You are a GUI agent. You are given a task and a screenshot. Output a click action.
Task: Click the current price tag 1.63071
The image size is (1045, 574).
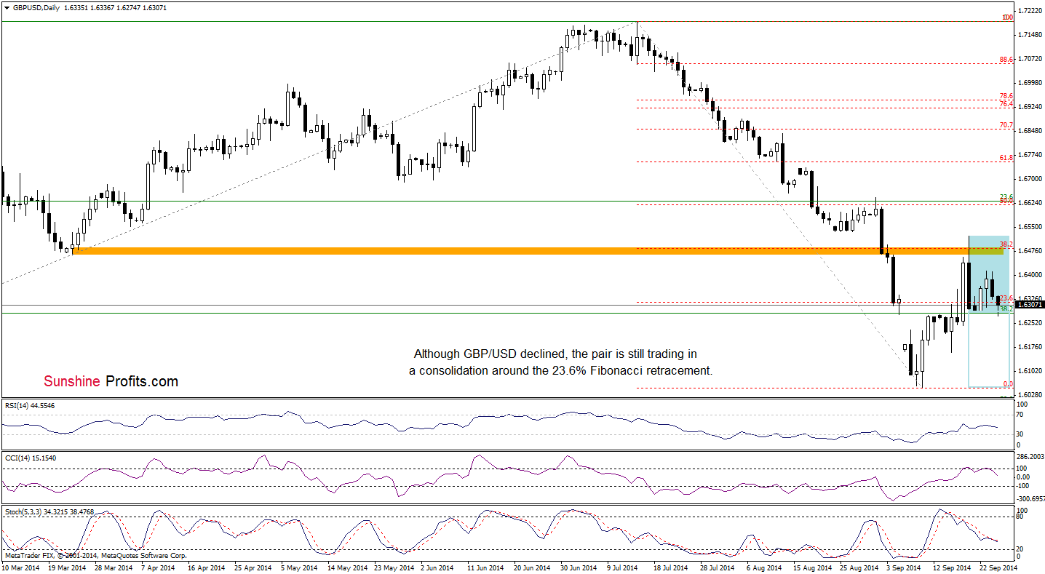(1030, 305)
